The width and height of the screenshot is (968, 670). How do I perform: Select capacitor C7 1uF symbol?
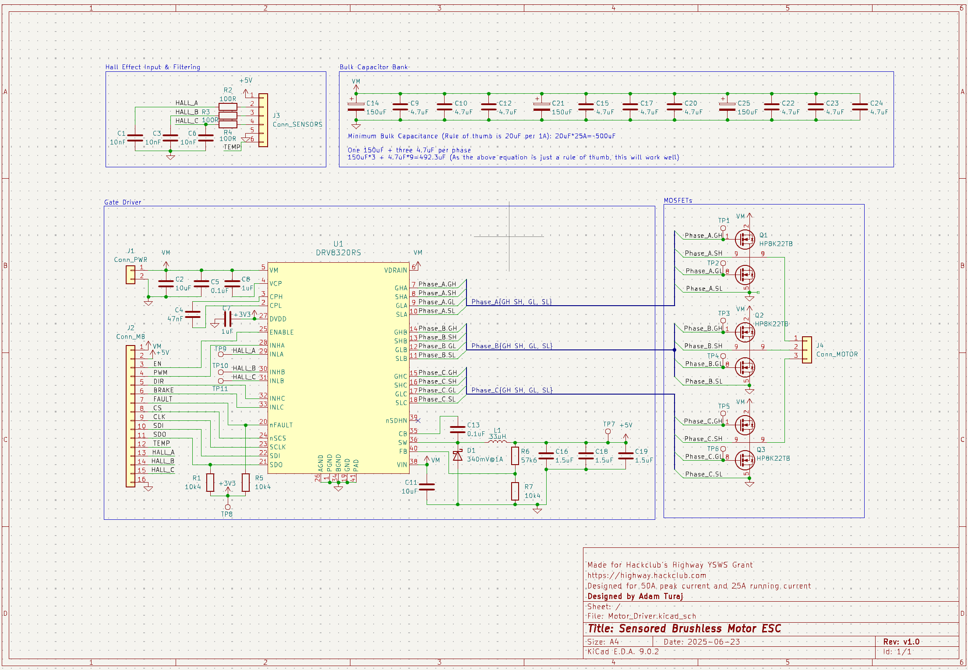[x=228, y=319]
